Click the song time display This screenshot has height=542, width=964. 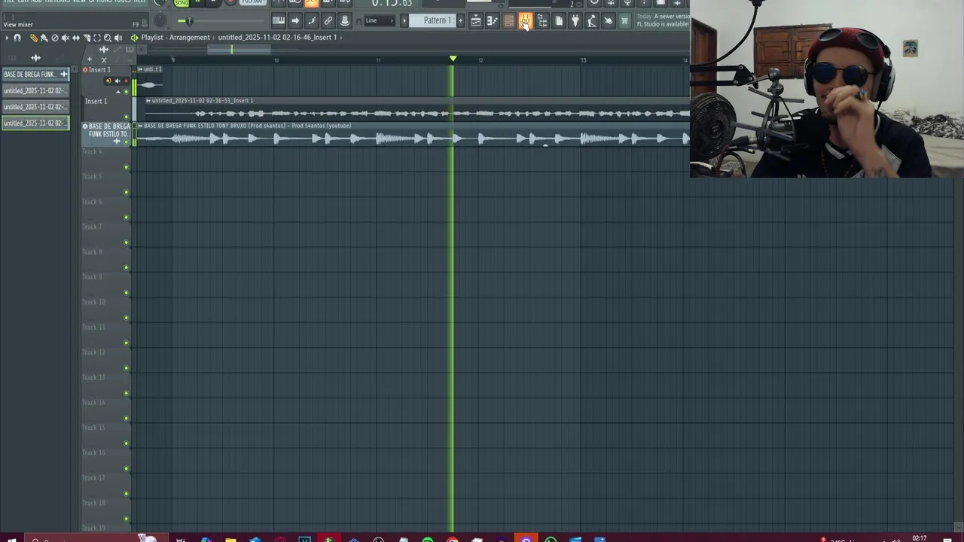coord(392,4)
